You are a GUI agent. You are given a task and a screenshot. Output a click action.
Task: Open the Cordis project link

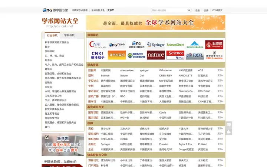pyautogui.click(x=163, y=112)
